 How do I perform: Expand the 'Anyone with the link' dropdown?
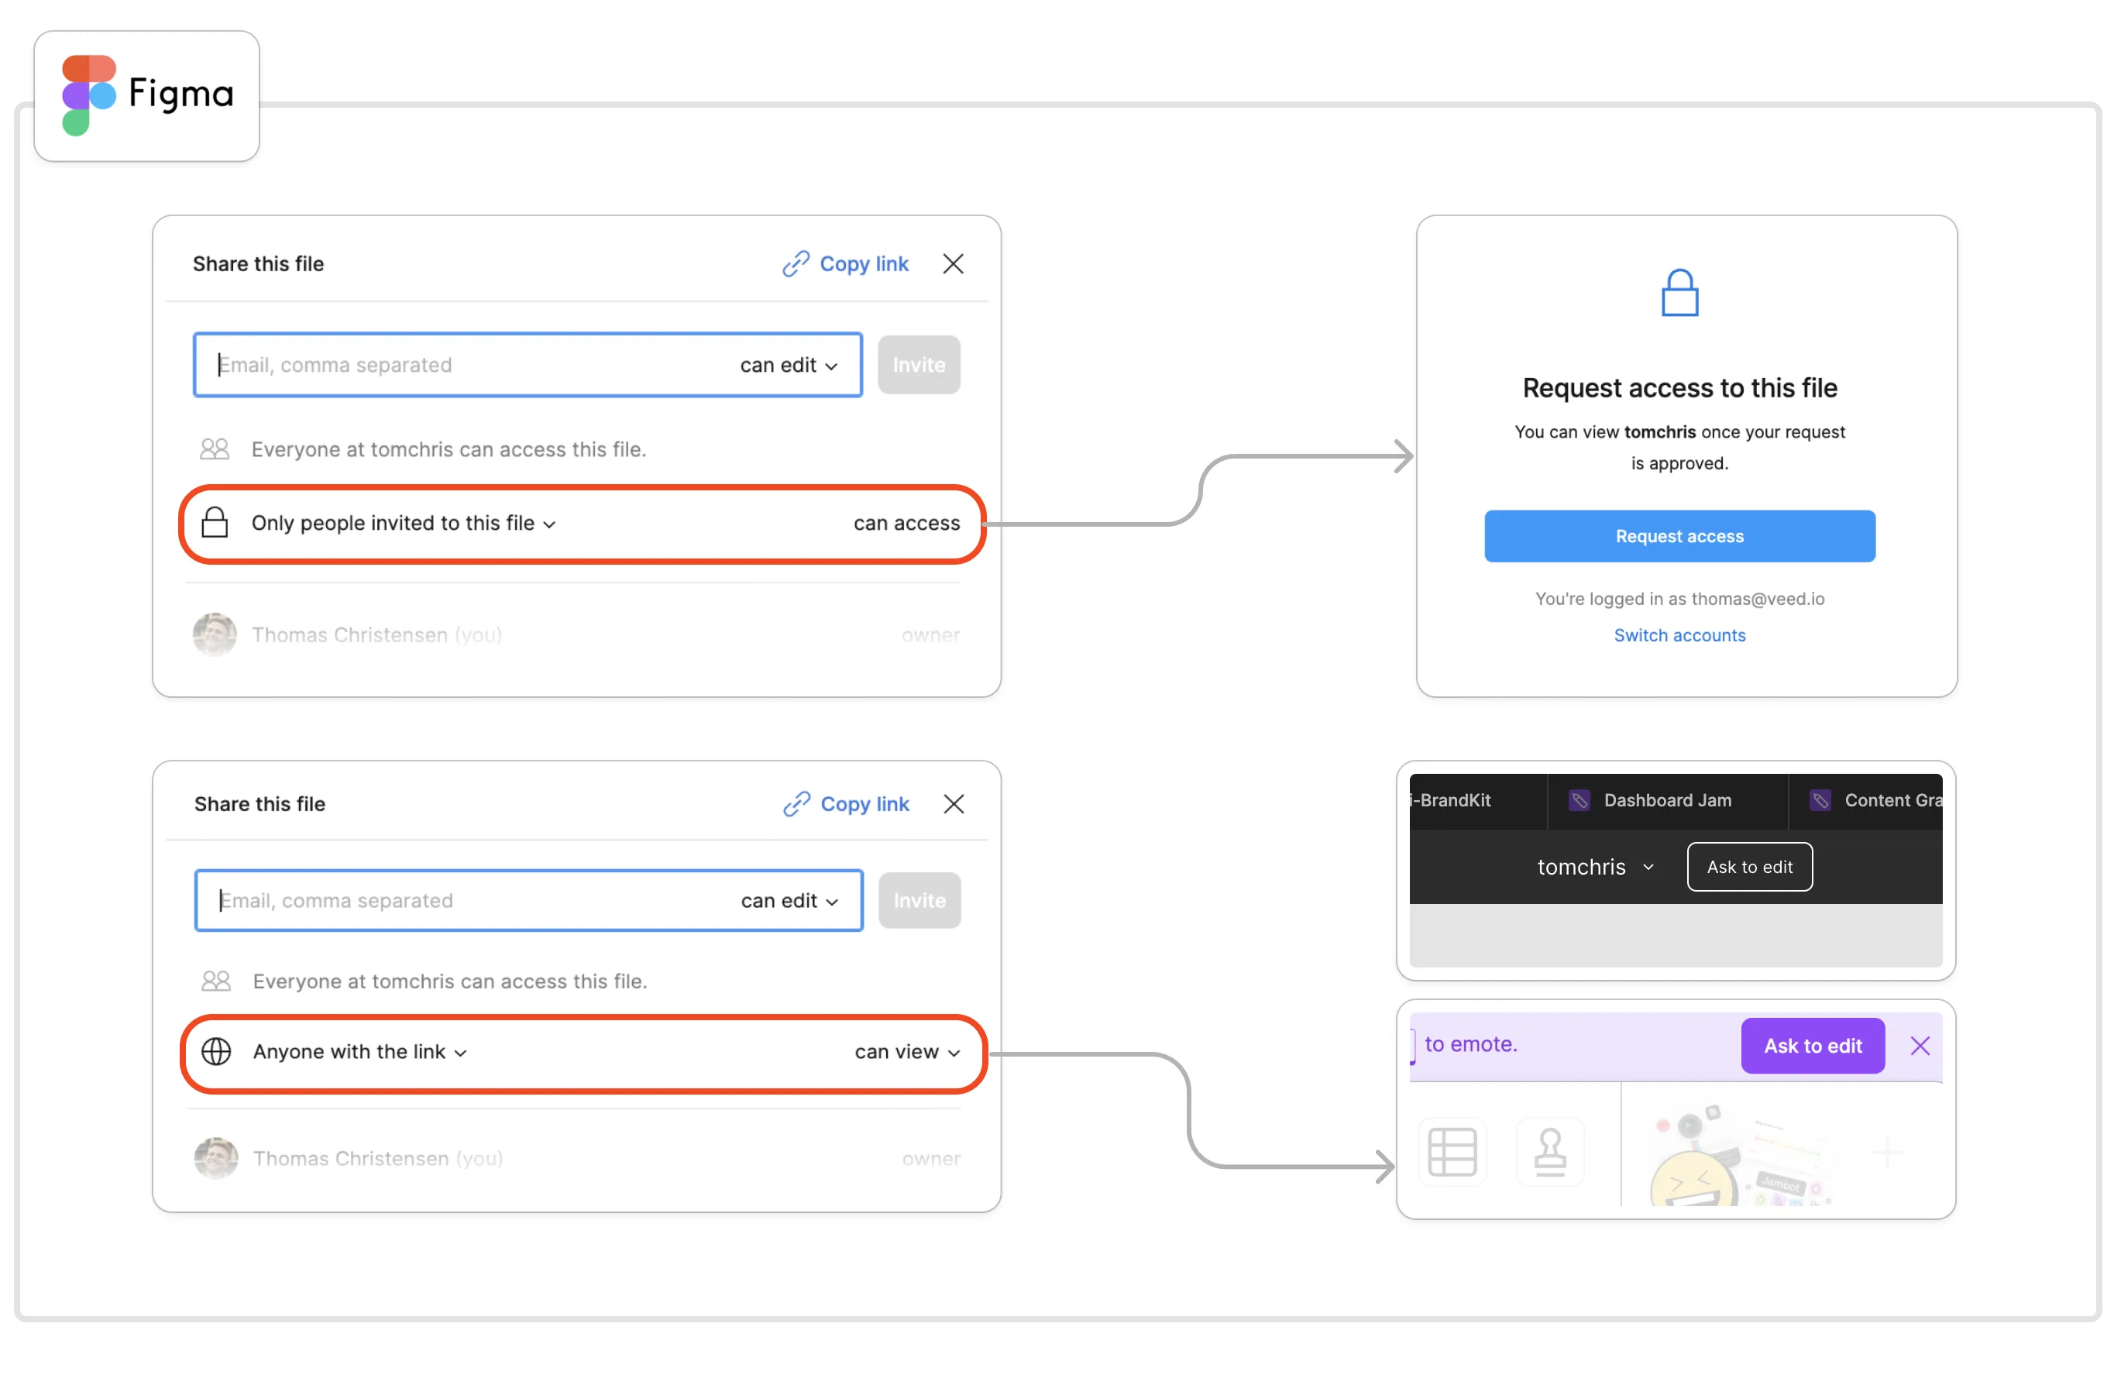pos(359,1052)
